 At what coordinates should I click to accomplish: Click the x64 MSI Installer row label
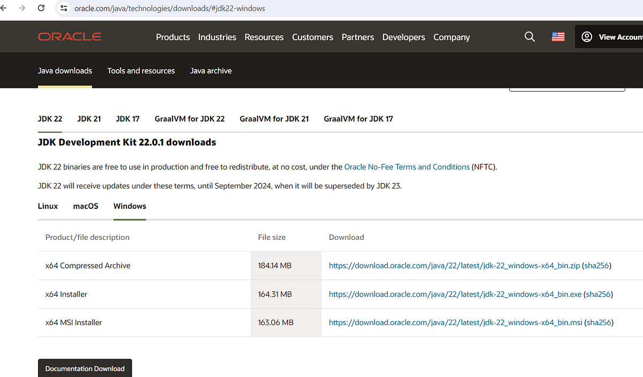[x=74, y=322]
